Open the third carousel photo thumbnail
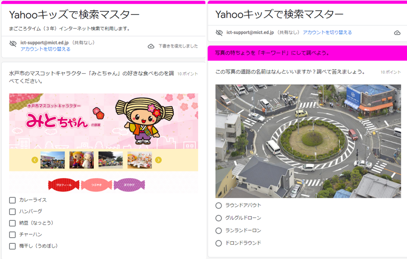This screenshot has width=407, height=259. pos(111,160)
